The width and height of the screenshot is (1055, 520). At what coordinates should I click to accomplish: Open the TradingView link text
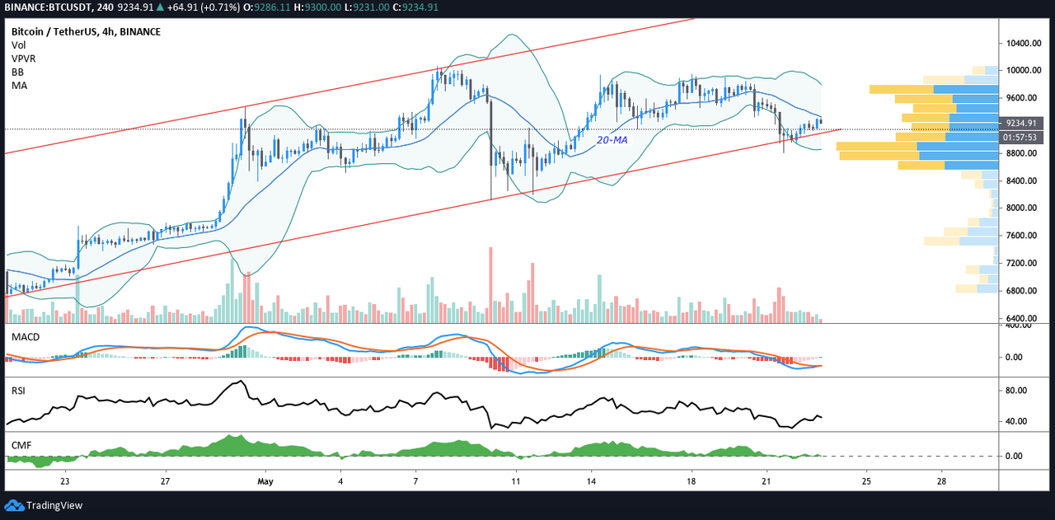click(54, 505)
